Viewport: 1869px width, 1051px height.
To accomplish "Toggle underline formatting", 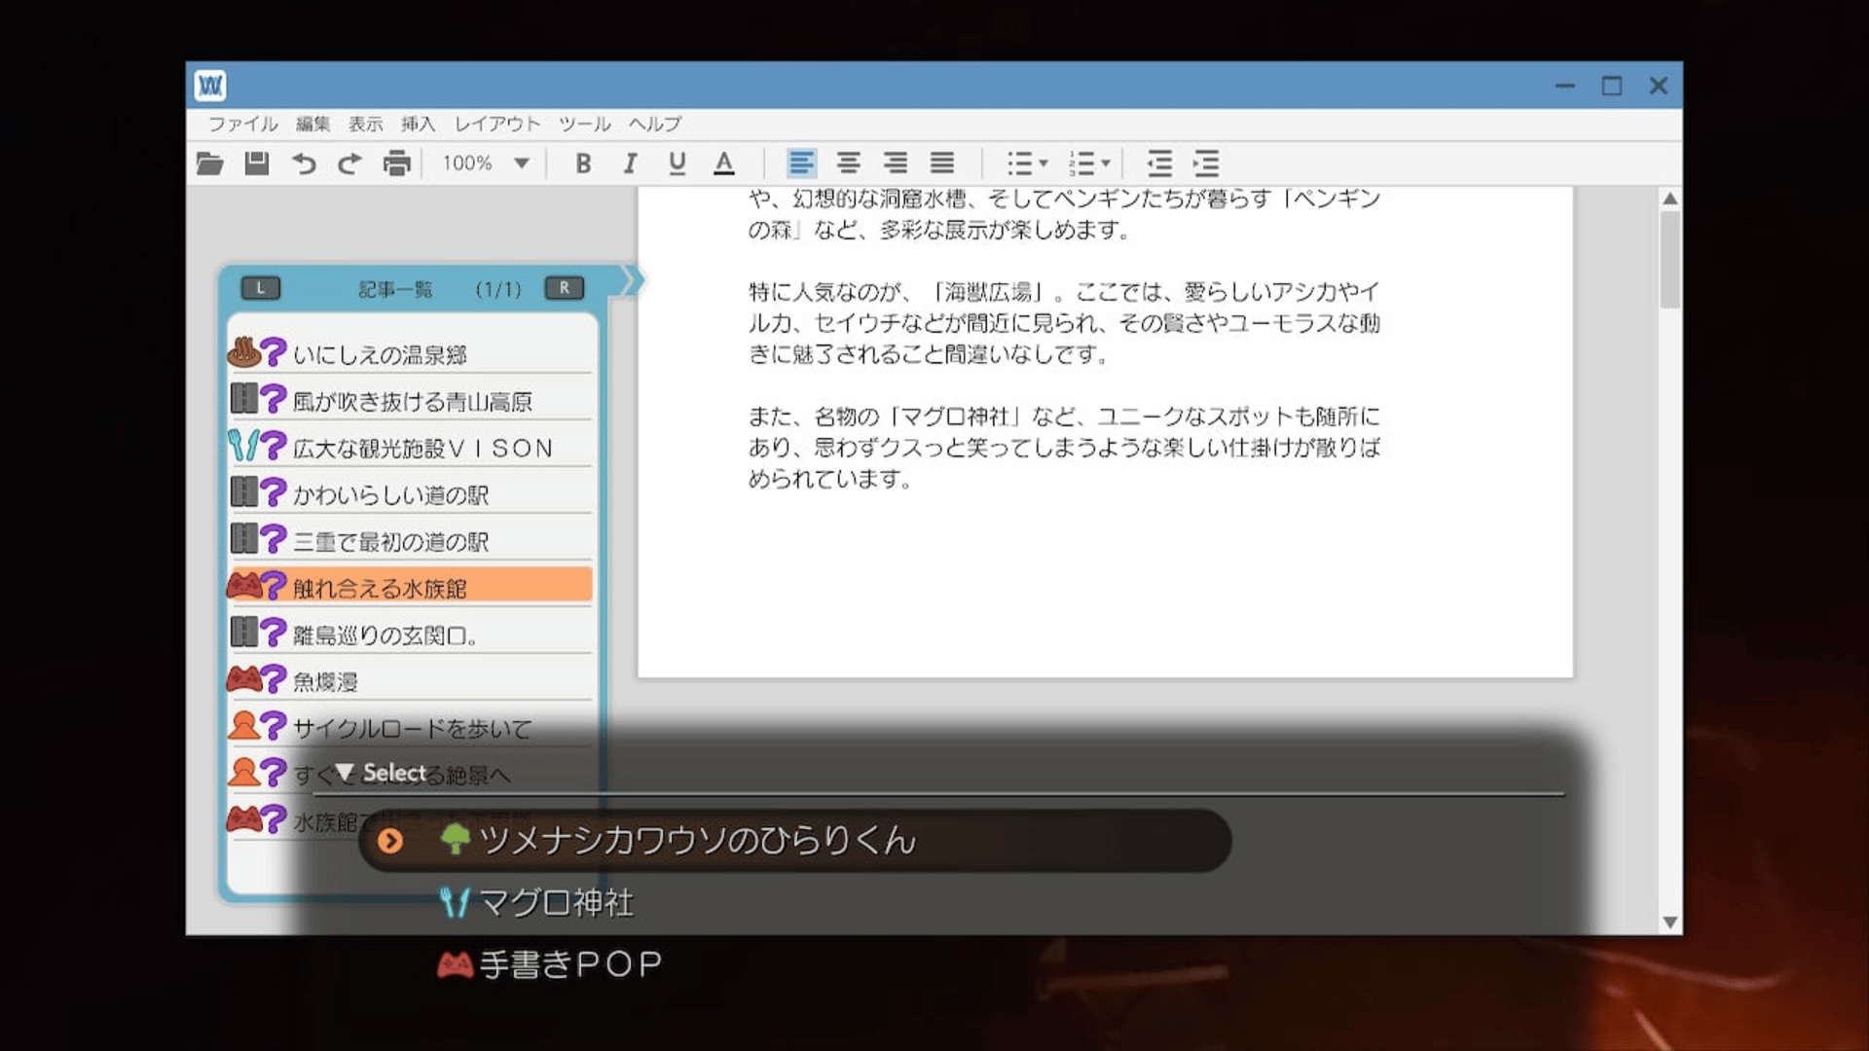I will click(678, 163).
